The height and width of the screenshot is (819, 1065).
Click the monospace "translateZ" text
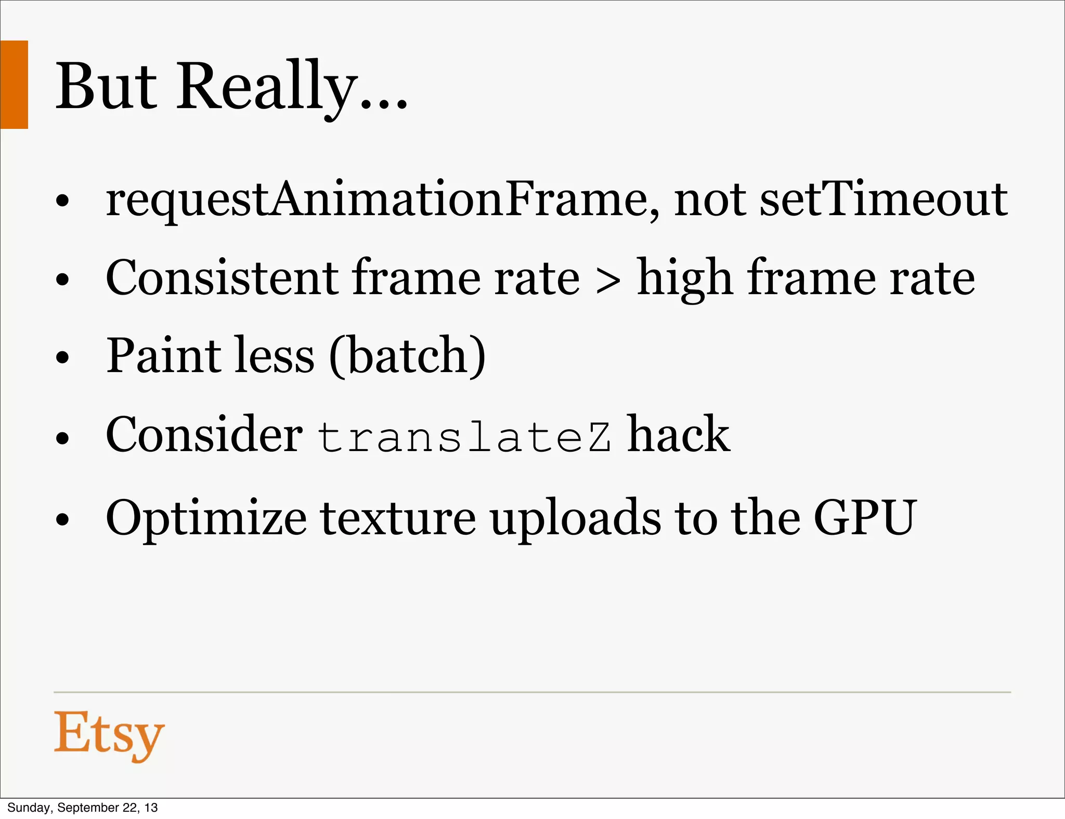tap(464, 437)
